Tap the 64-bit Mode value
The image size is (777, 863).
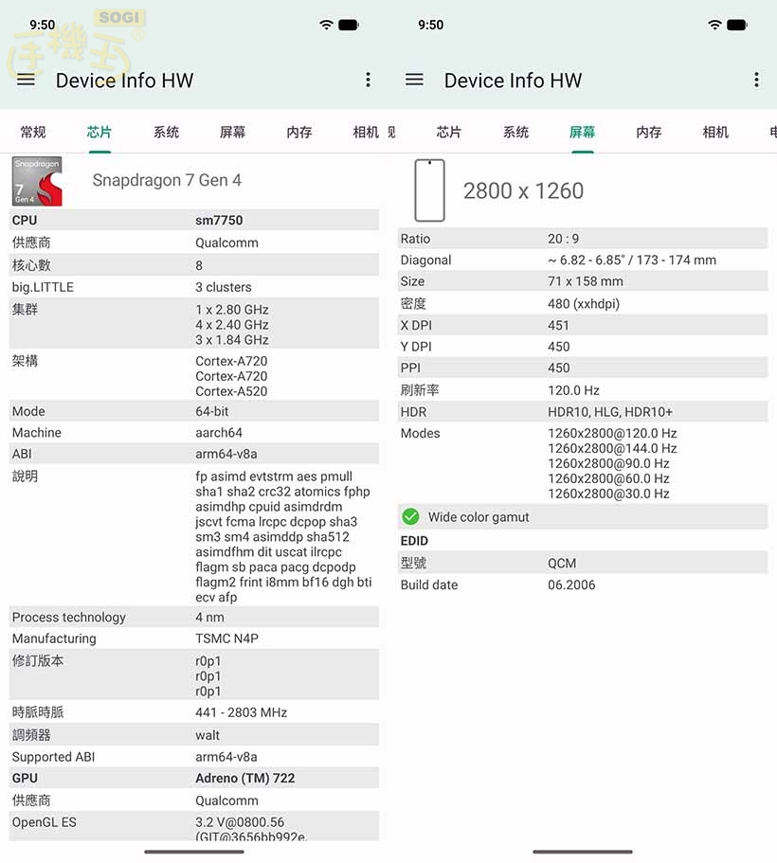[211, 411]
